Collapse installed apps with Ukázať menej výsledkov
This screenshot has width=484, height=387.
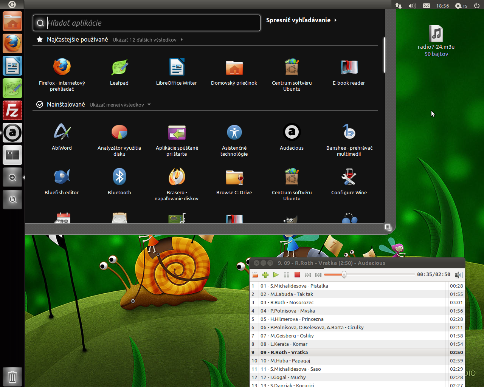120,105
